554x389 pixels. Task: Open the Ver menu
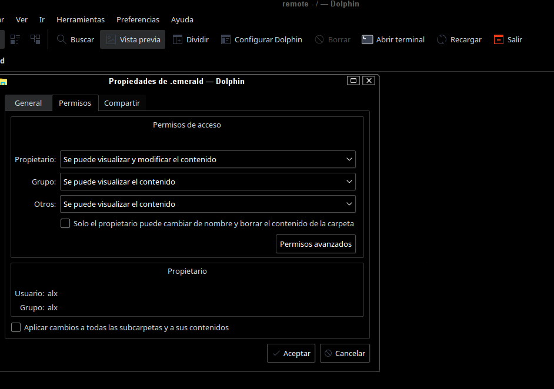pos(22,20)
